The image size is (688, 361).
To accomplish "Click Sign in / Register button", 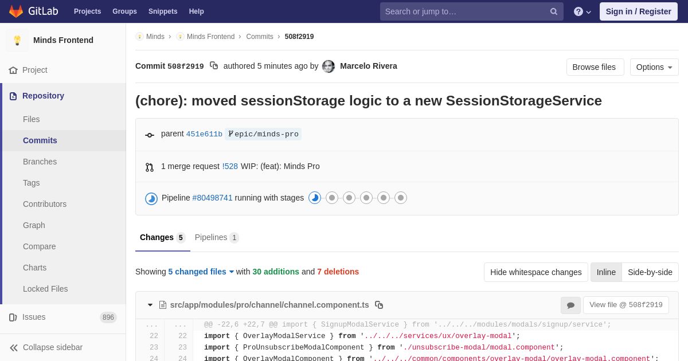I will [x=639, y=11].
